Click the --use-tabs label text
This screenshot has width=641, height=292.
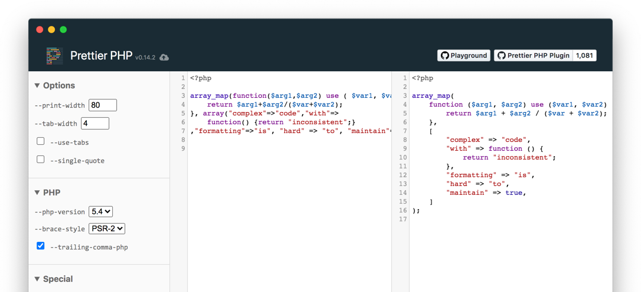click(x=69, y=142)
